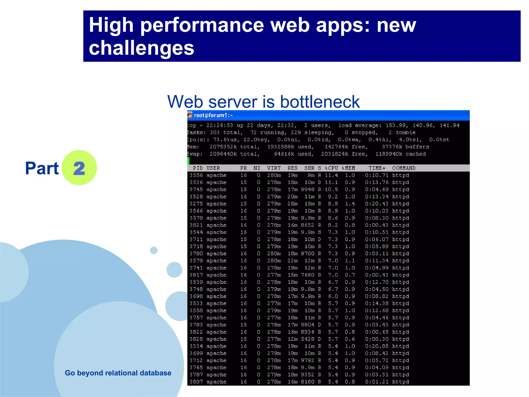Image resolution: width=529 pixels, height=397 pixels.
Task: Click the COMMAND column header
Action: point(403,168)
